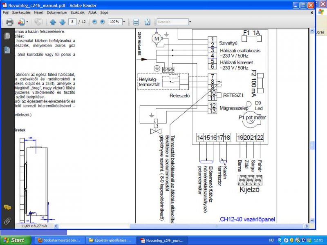Open the collaboration tool icon with people
The width and height of the screenshot is (327, 245).
(x=21, y=22)
